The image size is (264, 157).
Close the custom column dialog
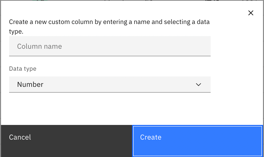[251, 13]
